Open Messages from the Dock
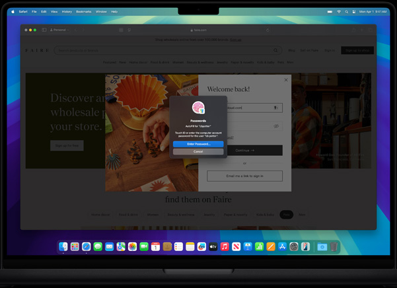The image size is (397, 288). coord(98,246)
